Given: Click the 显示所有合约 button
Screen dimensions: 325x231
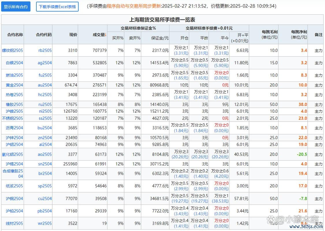Looking at the screenshot, I should (16, 7).
